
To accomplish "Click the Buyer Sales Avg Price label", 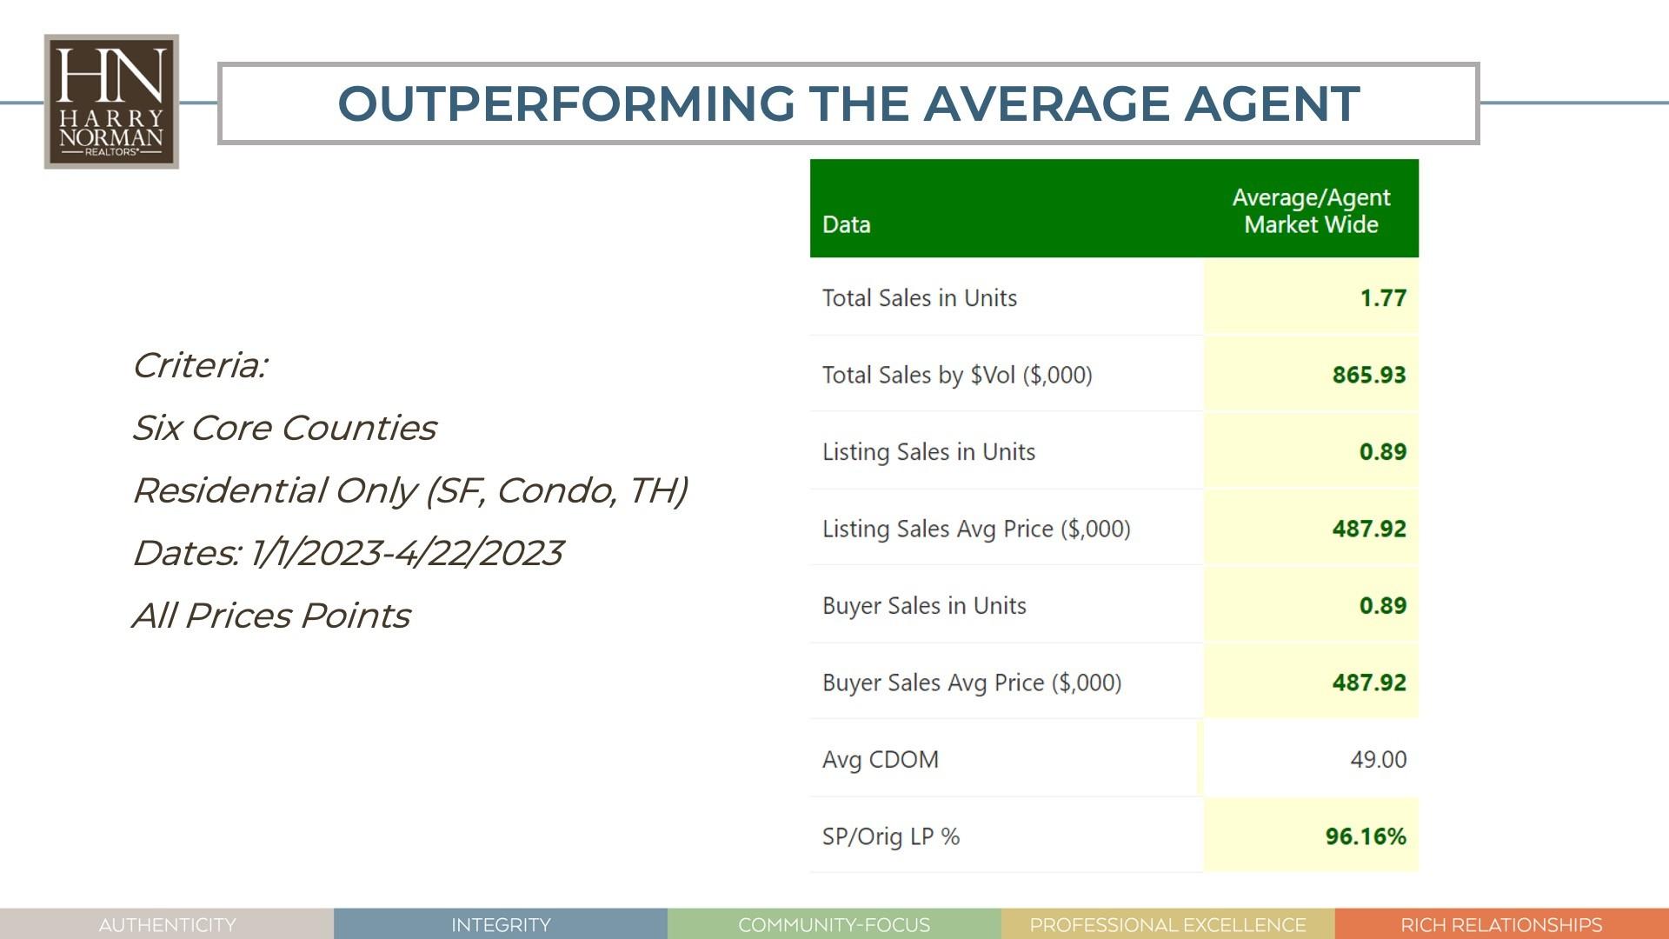I will [x=971, y=683].
